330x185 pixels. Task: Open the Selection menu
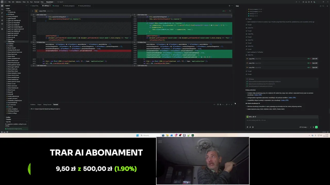point(18,2)
